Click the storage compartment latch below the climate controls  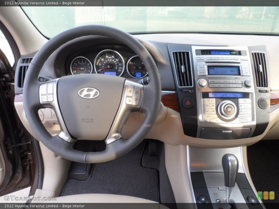pyautogui.click(x=227, y=131)
